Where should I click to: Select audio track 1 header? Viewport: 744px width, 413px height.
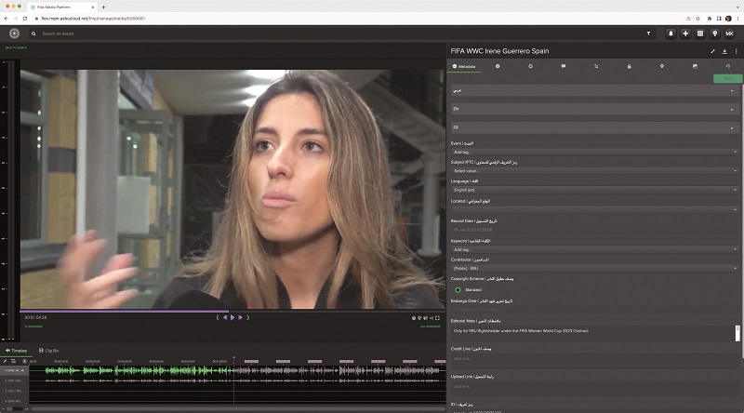(15, 370)
